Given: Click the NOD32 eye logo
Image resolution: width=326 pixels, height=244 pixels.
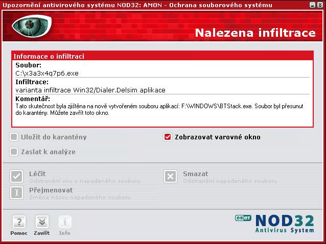Looking at the screenshot, I should [x=32, y=26].
